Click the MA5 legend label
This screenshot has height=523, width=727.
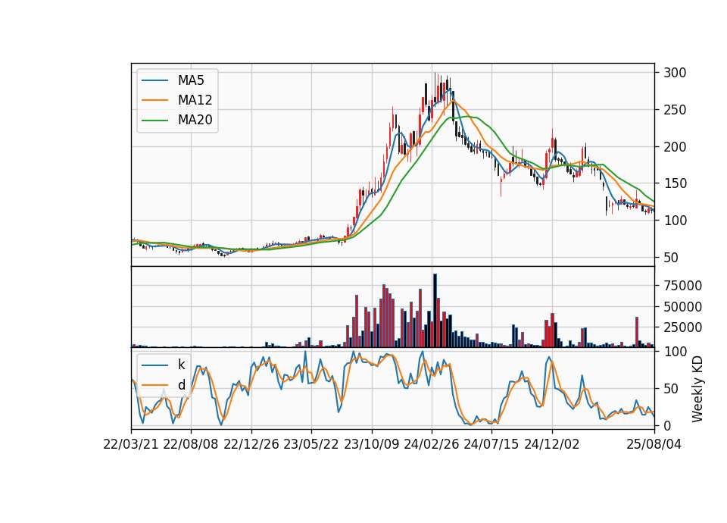[191, 80]
